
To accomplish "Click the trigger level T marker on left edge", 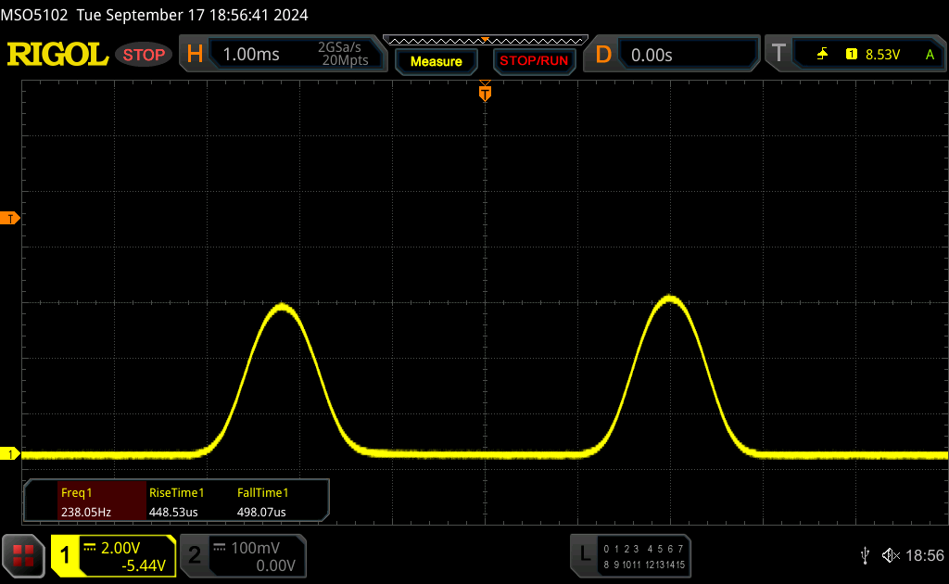I will (9, 219).
